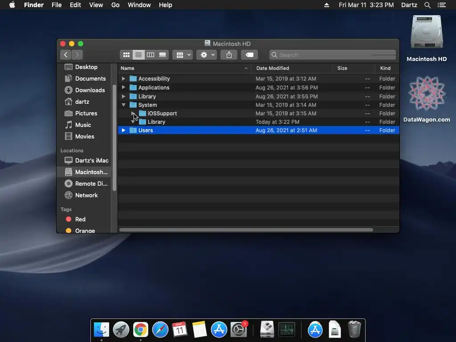Open the Apple menu
The width and height of the screenshot is (456, 342).
point(12,5)
